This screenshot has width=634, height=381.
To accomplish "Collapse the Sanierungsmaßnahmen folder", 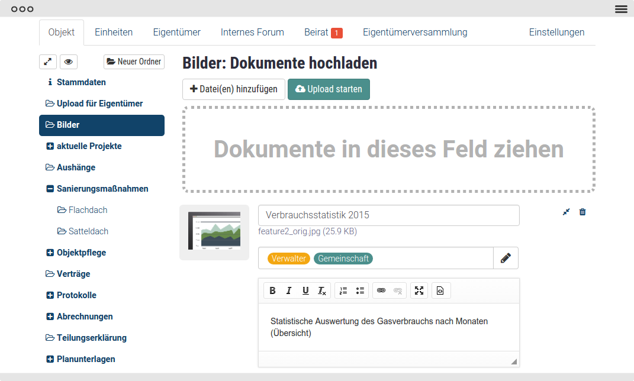I will pos(50,189).
